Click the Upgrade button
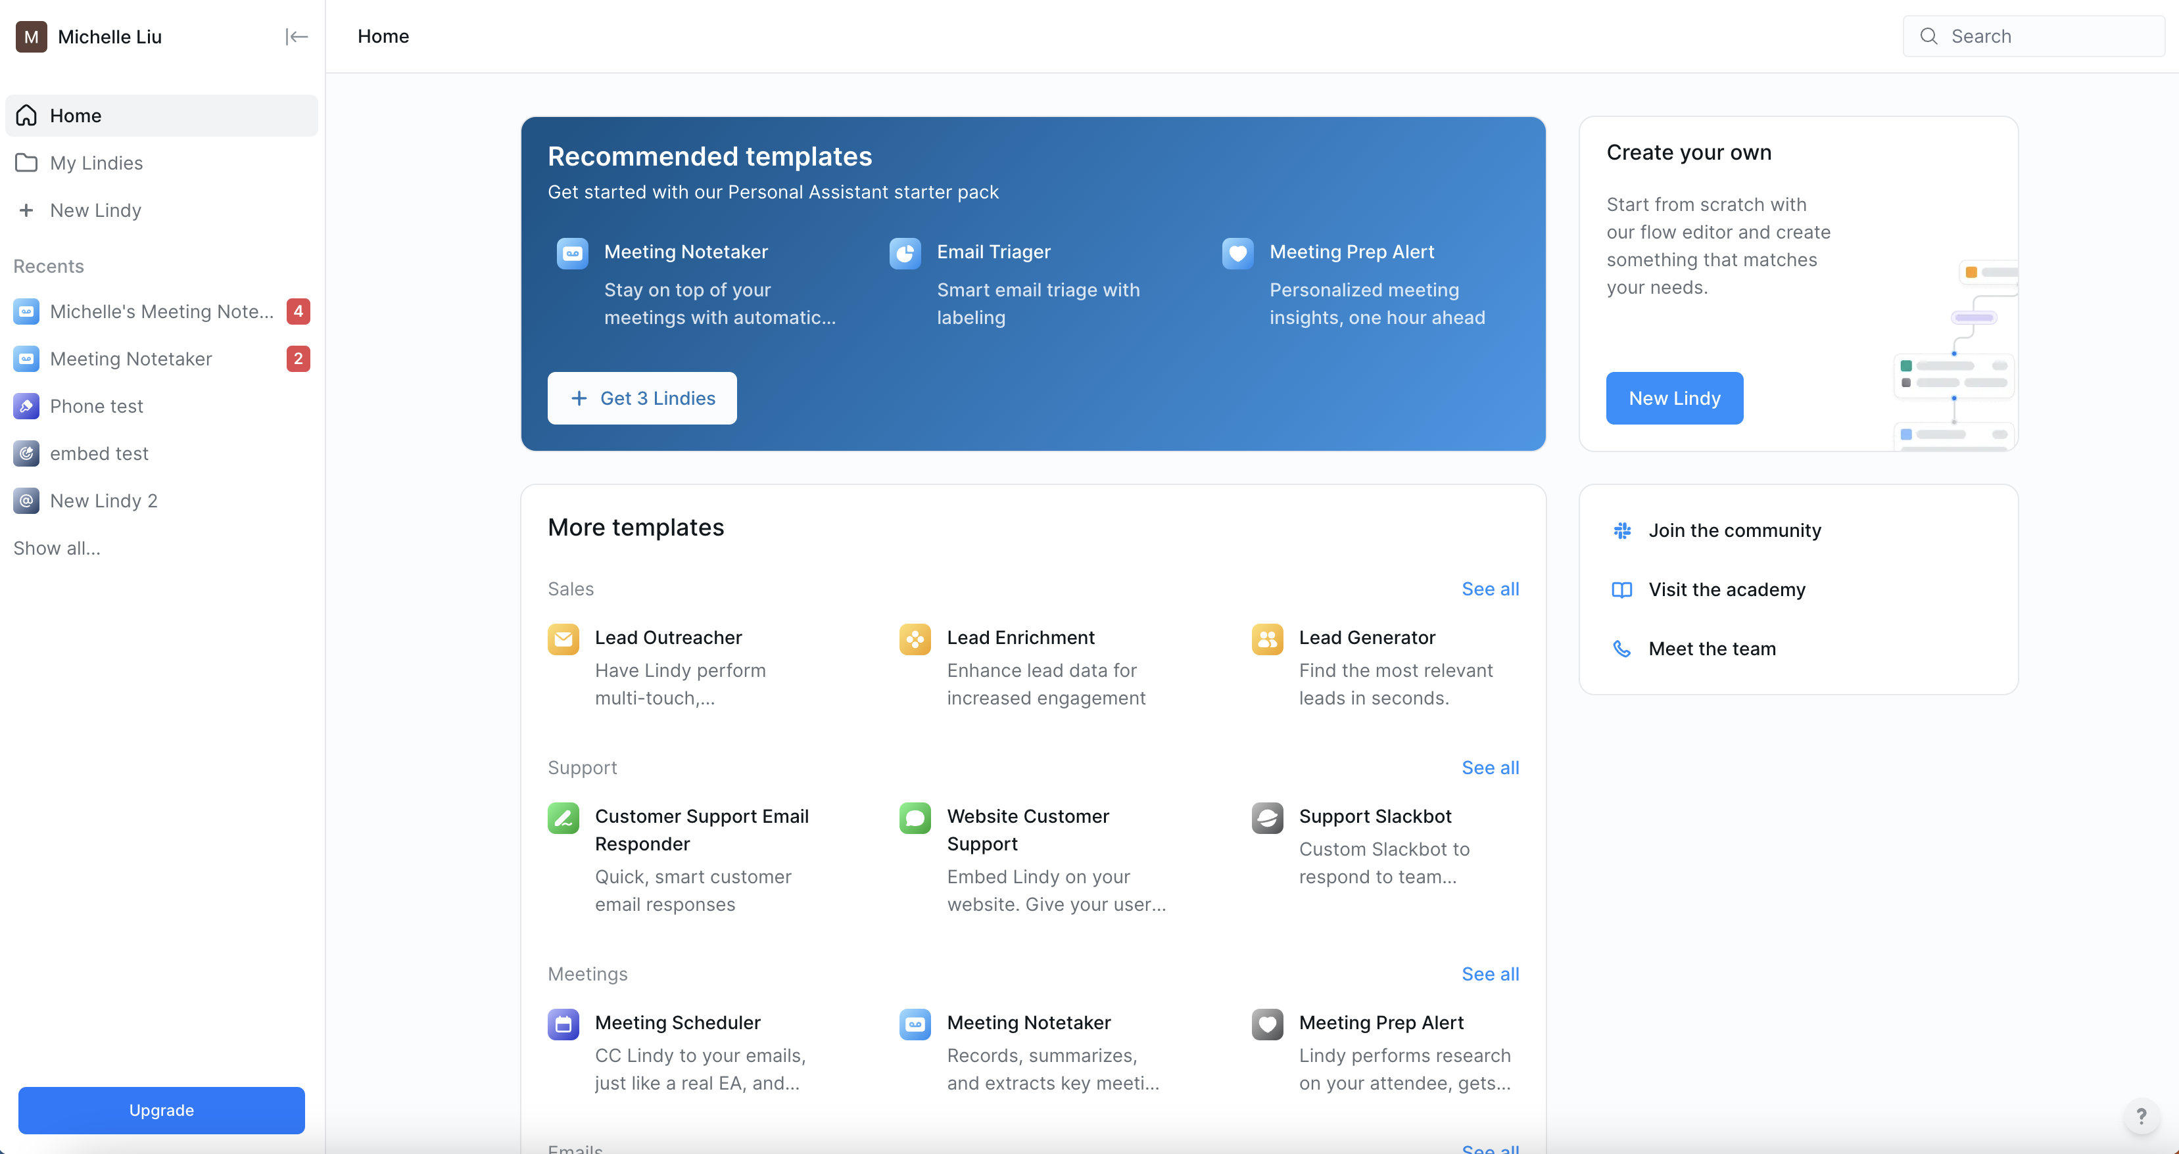 tap(160, 1110)
